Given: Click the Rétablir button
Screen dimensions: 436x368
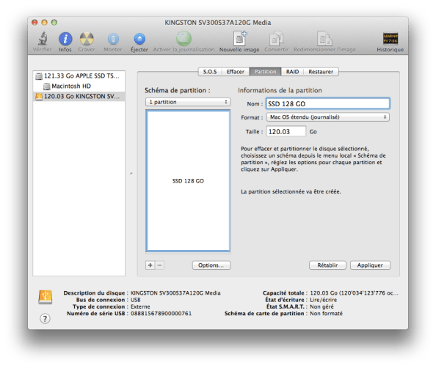Looking at the screenshot, I should 327,265.
